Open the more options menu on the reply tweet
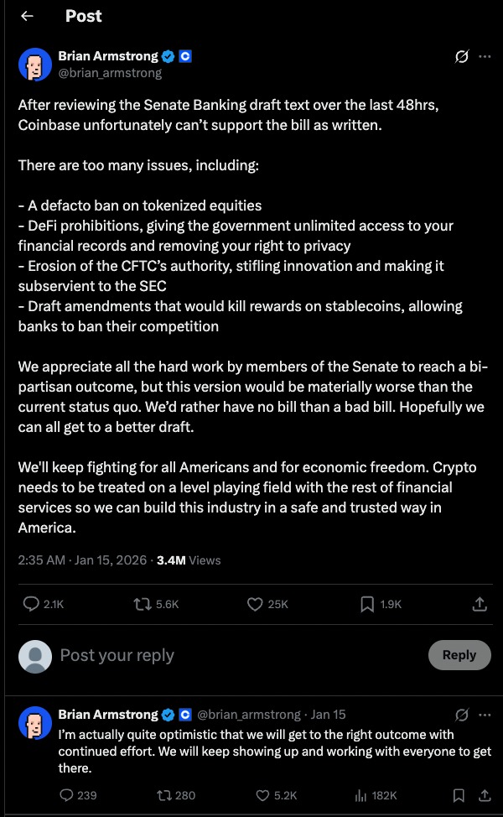Image resolution: width=503 pixels, height=817 pixels. [x=484, y=714]
